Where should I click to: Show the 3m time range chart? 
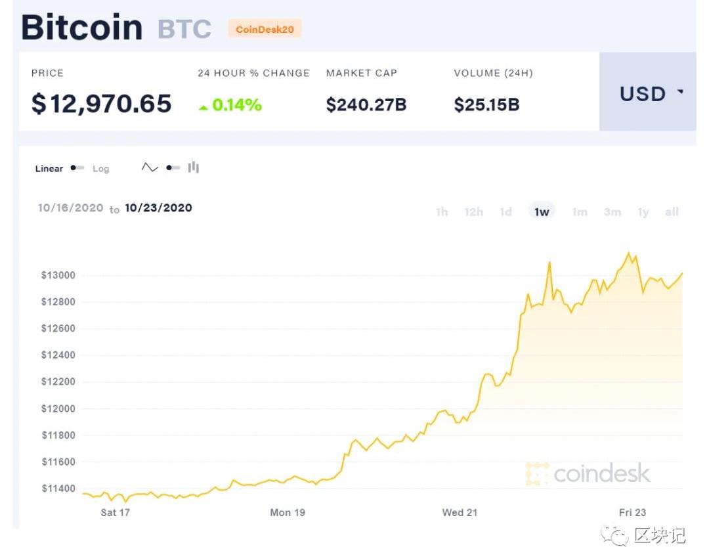[612, 211]
